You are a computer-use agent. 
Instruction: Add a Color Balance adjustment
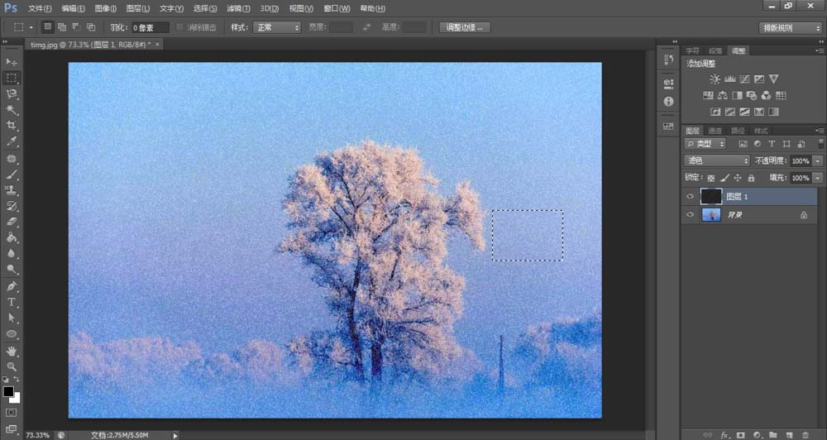pos(723,95)
